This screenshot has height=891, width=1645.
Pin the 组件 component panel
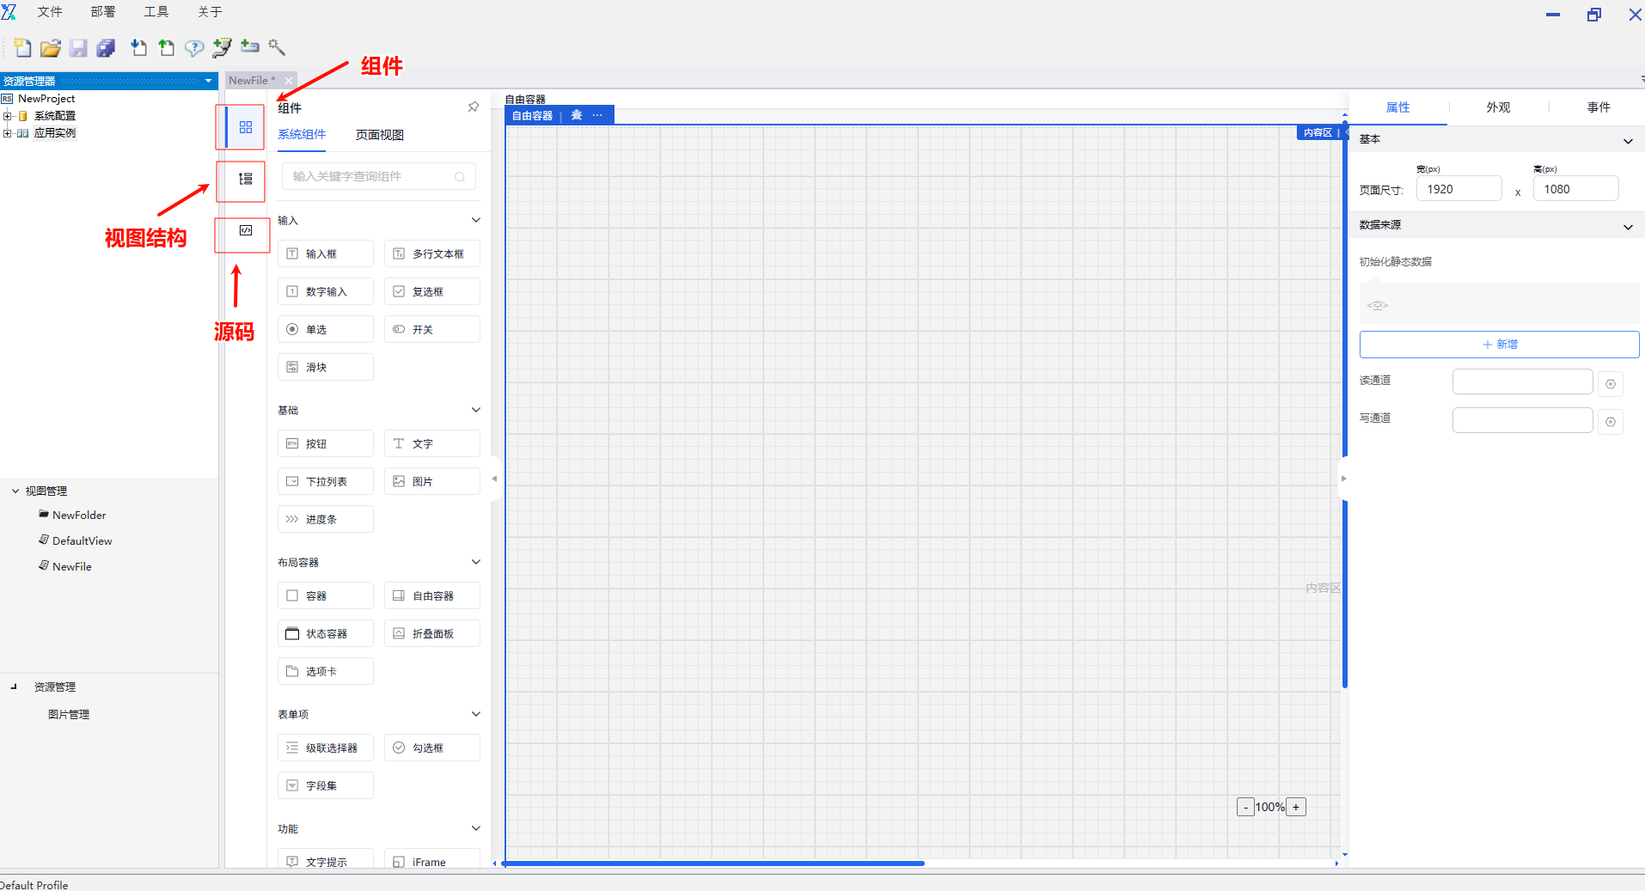[x=473, y=107]
